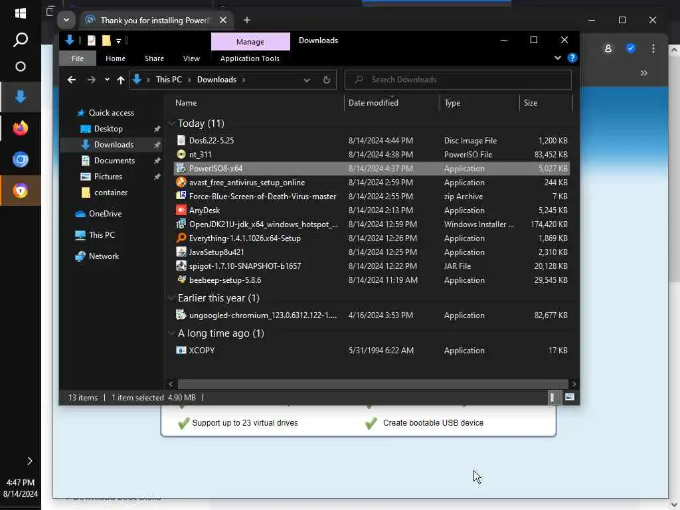Switch to large icons view in status bar

click(x=570, y=397)
